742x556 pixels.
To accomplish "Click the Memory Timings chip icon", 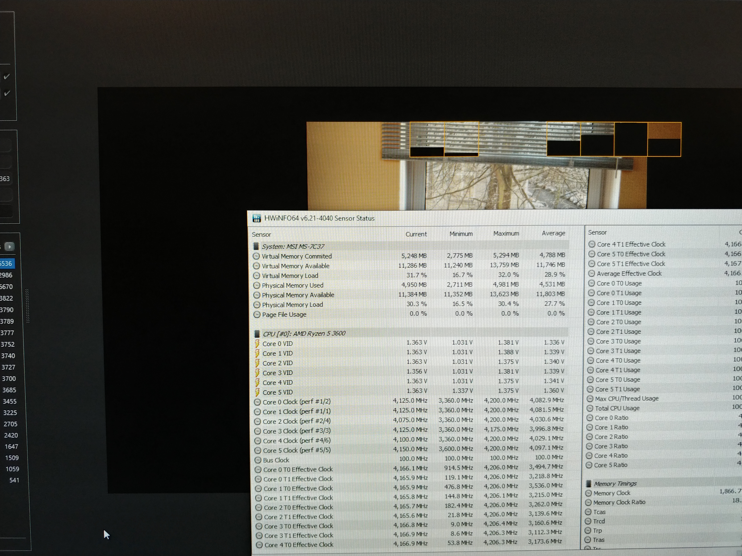I will 588,484.
